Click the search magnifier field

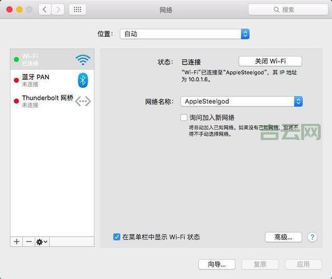[x=288, y=9]
